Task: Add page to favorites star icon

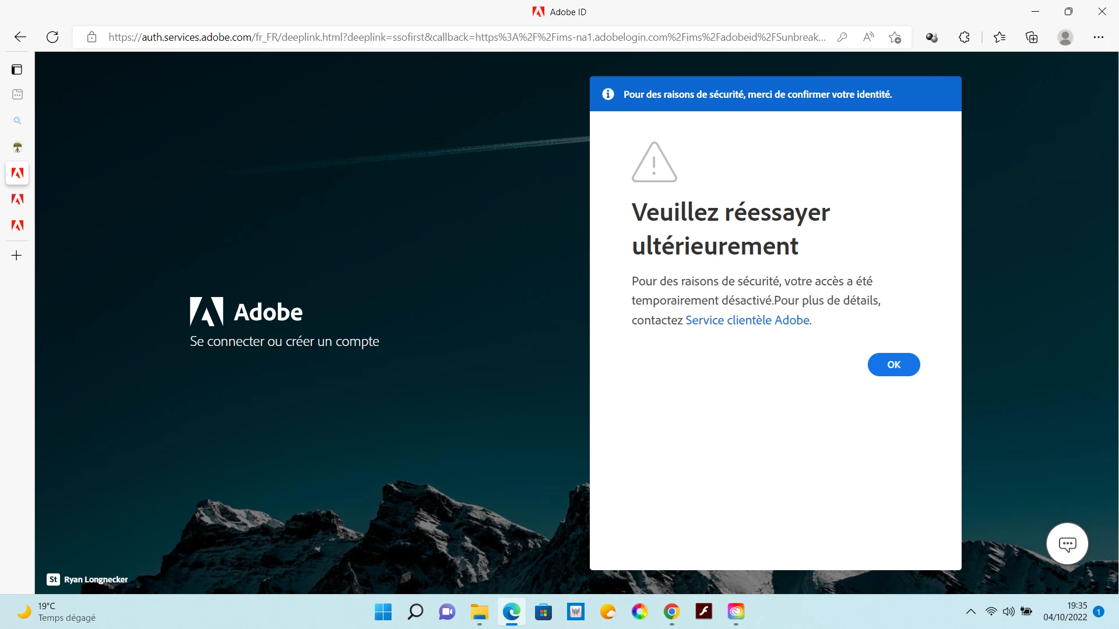Action: (x=895, y=37)
